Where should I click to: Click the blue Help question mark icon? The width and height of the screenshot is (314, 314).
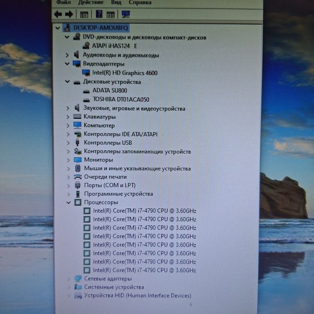(99, 14)
